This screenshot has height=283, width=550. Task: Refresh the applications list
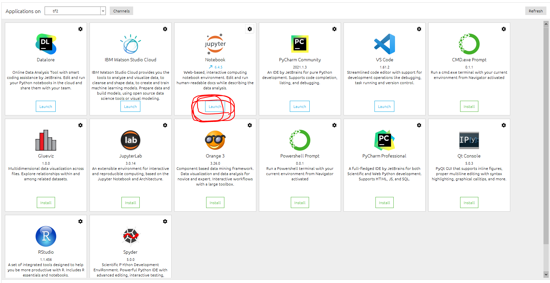[536, 11]
